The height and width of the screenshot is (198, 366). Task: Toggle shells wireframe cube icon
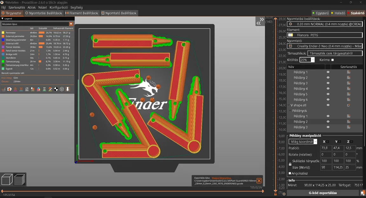(62, 89)
